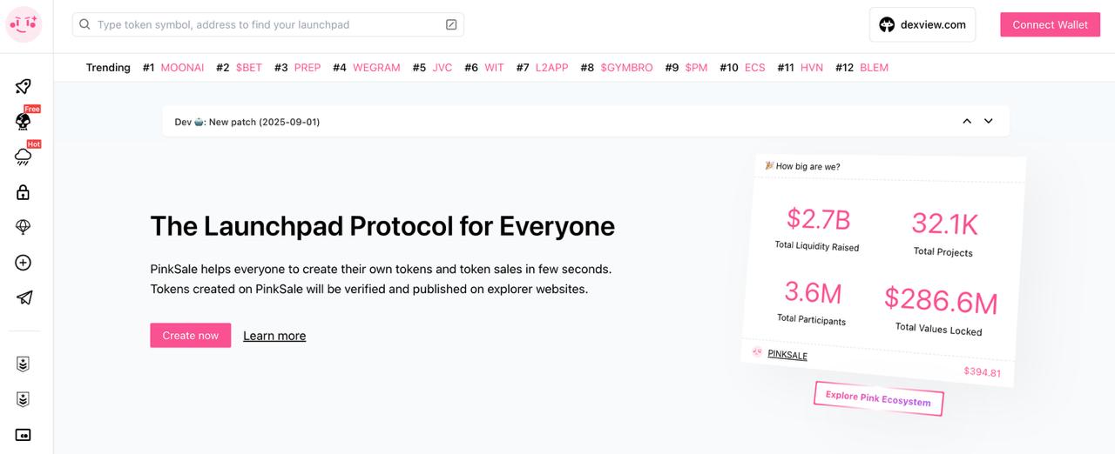Select trending token #8 $GYMBRO

(x=626, y=68)
